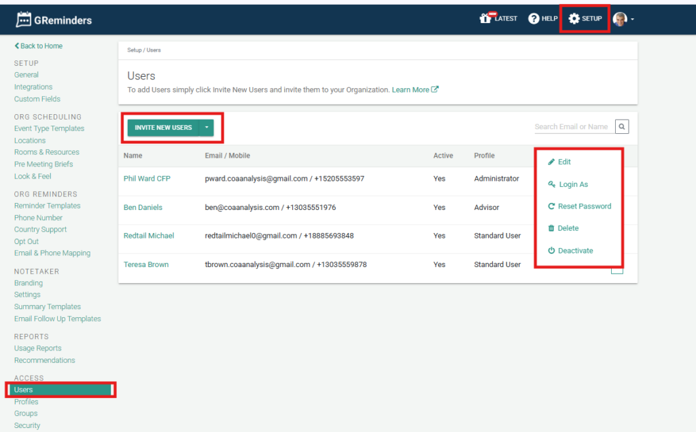Select Deactivate from the action menu

tap(575, 251)
